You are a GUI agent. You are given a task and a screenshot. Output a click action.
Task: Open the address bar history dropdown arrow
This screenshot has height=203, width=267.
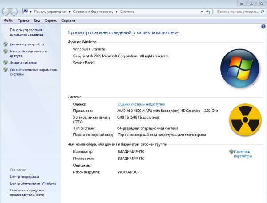coord(202,12)
